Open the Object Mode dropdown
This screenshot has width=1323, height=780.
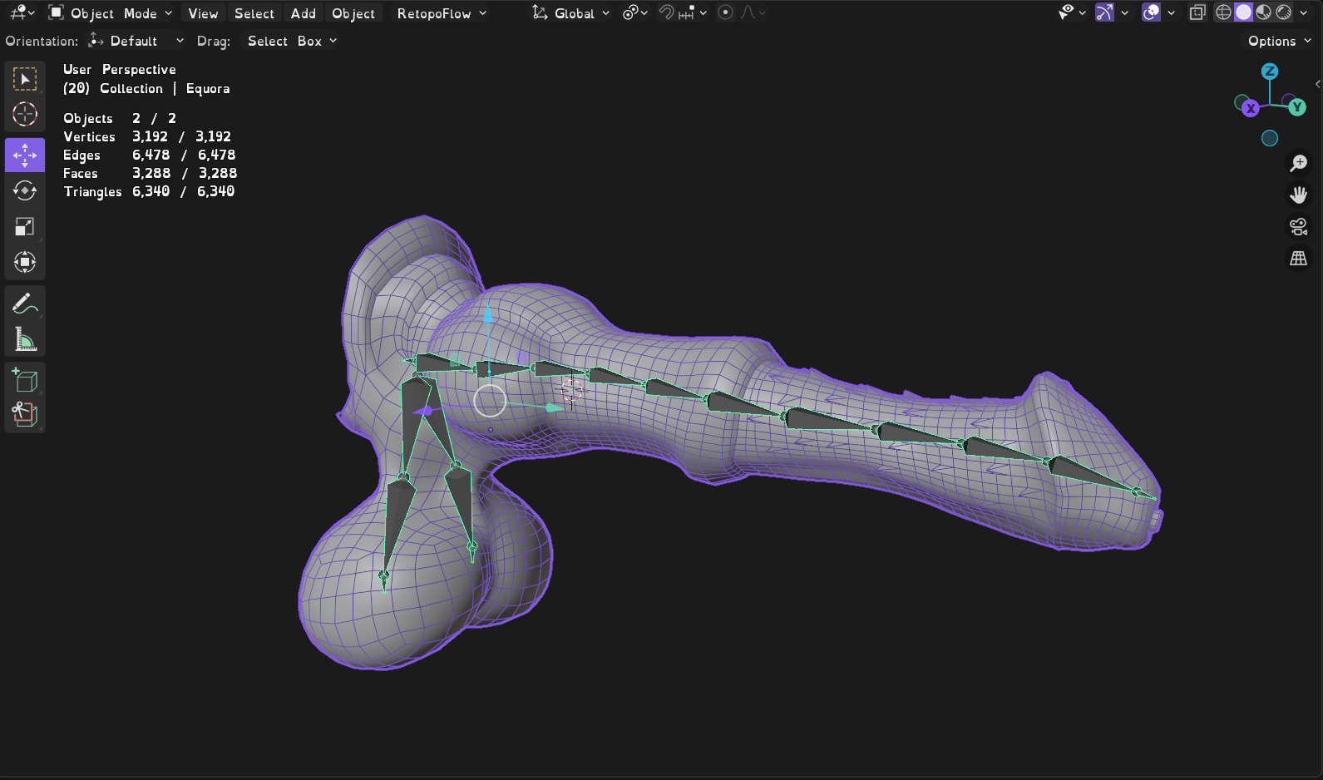click(111, 13)
